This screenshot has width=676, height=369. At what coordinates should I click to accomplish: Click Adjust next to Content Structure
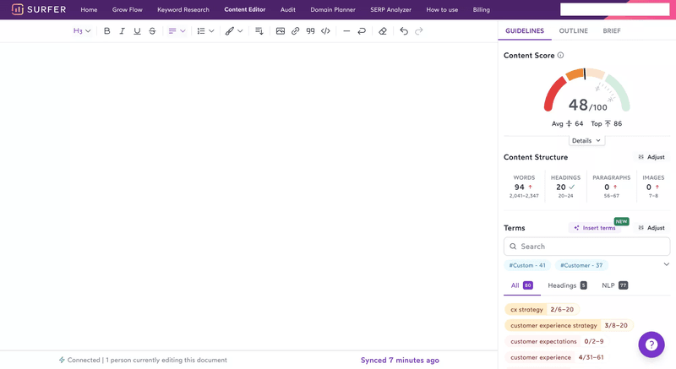pos(651,157)
